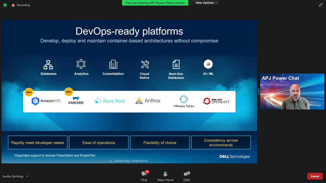This screenshot has height=183, width=326.
Task: Exit full screen with the arrows icon
Action: click(x=320, y=5)
